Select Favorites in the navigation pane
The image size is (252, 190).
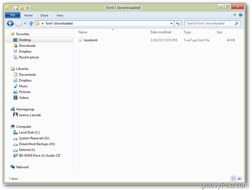pyautogui.click(x=23, y=34)
